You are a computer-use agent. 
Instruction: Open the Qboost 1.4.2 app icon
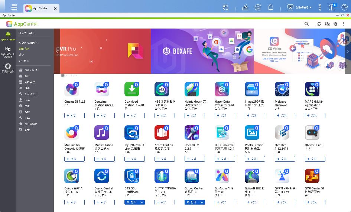(312, 132)
